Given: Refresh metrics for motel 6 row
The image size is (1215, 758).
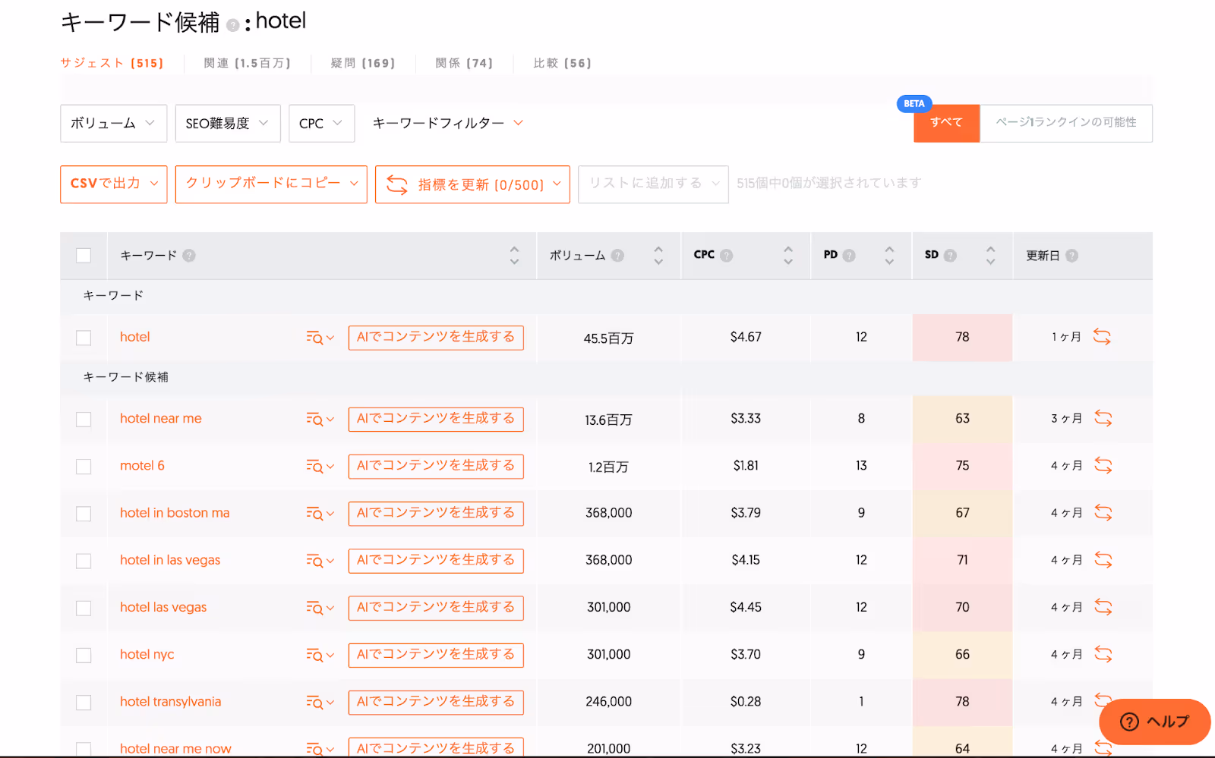Looking at the screenshot, I should (x=1103, y=466).
